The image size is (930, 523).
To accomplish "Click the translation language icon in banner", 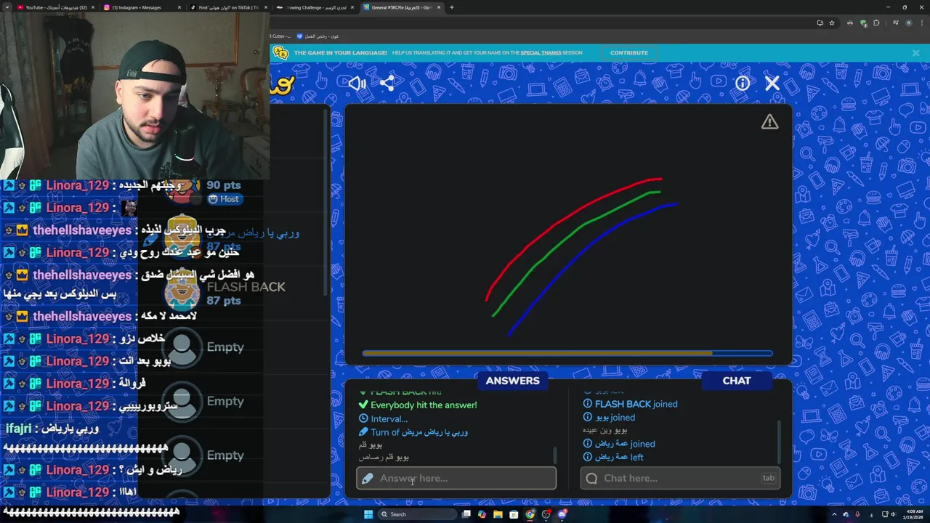I will (280, 53).
